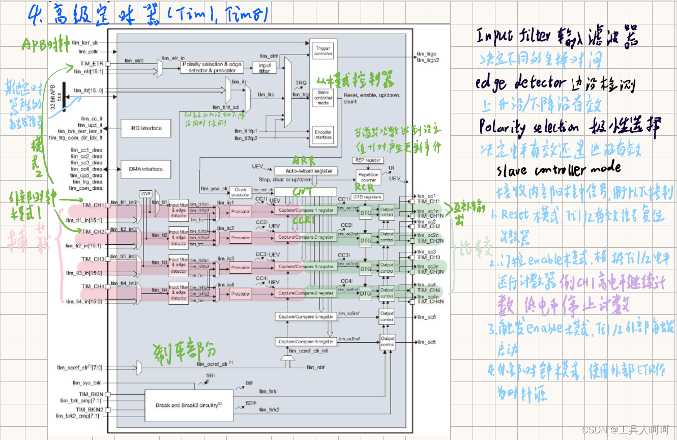Click the Capture/Compare 5 register block
Screen dimensions: 677x440
(x=306, y=316)
